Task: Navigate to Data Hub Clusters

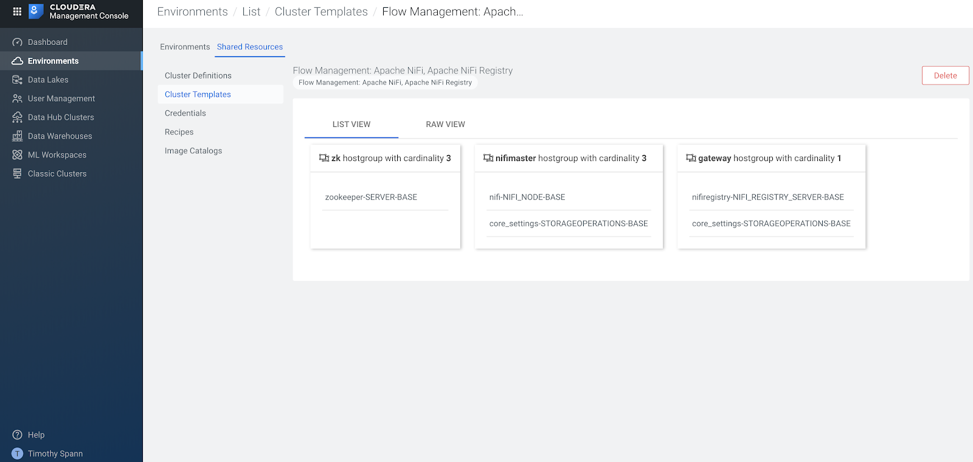Action: 71,117
